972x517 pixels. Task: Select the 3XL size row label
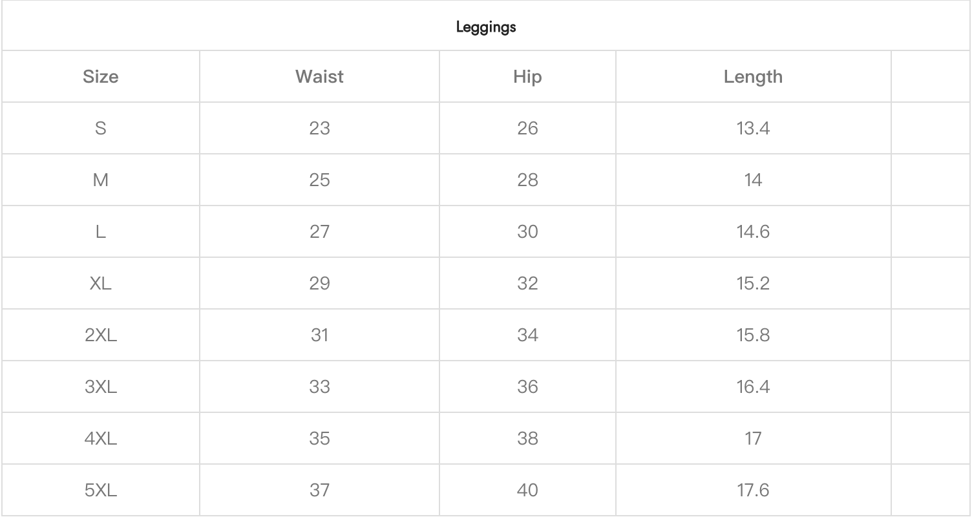tap(101, 387)
